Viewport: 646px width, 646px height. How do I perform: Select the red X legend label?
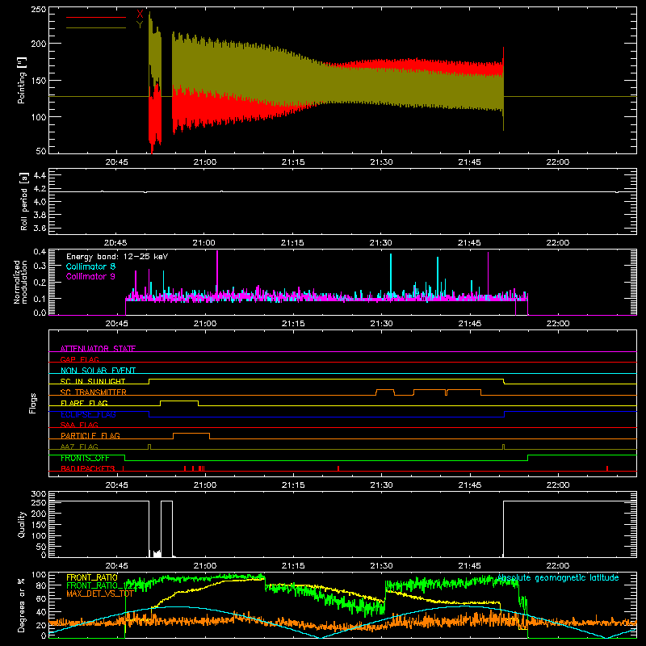[x=140, y=15]
